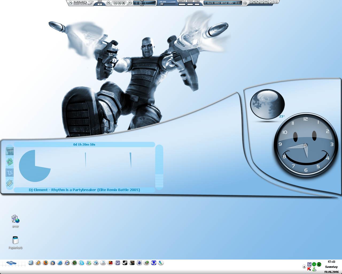Launch ICQ from the green flower dock icon

[74, 263]
